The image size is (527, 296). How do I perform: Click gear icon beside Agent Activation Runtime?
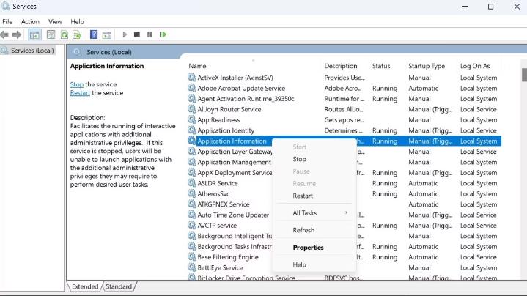coord(192,98)
